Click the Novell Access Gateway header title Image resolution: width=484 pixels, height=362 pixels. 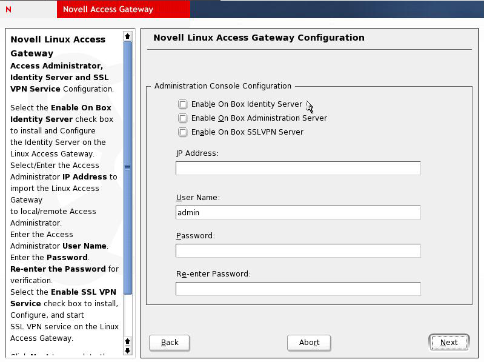click(108, 10)
